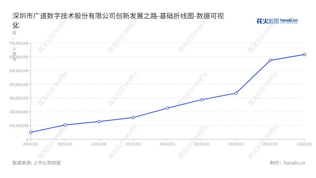This screenshot has height=178, width=316.
Task: Click the x-axis label 20151231
Action: (x=65, y=144)
